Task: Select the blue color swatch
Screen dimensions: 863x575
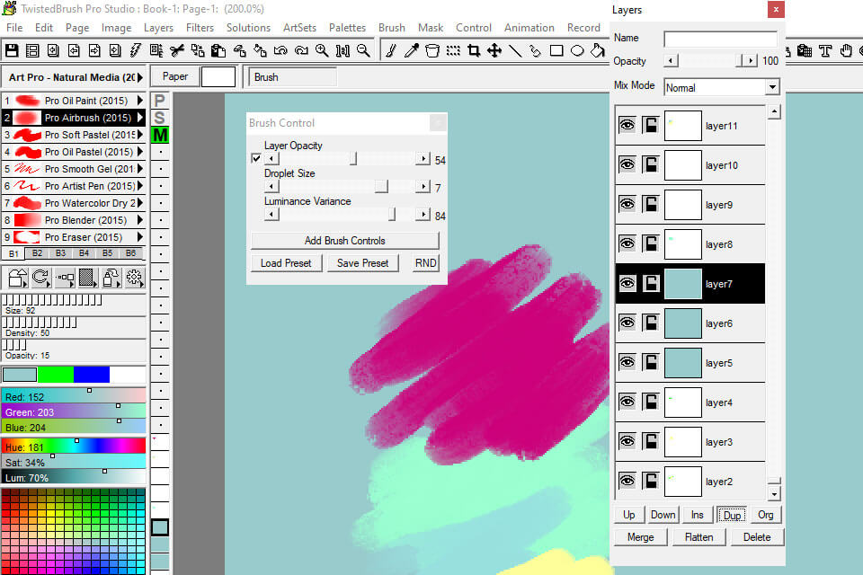Action: (92, 375)
